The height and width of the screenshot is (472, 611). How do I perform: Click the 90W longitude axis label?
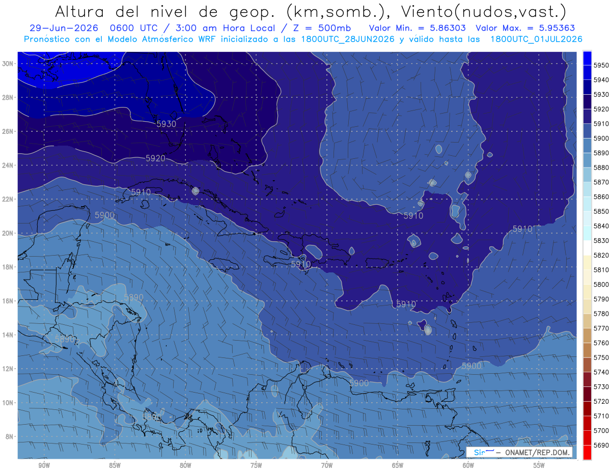[44, 465]
